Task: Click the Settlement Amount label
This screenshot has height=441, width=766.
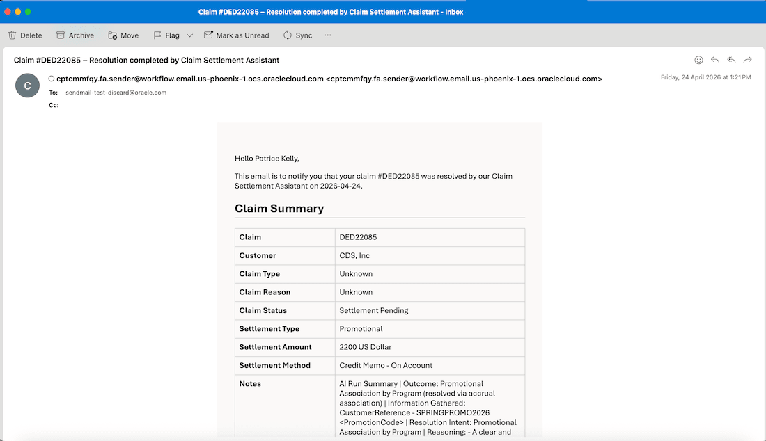Action: pyautogui.click(x=275, y=347)
